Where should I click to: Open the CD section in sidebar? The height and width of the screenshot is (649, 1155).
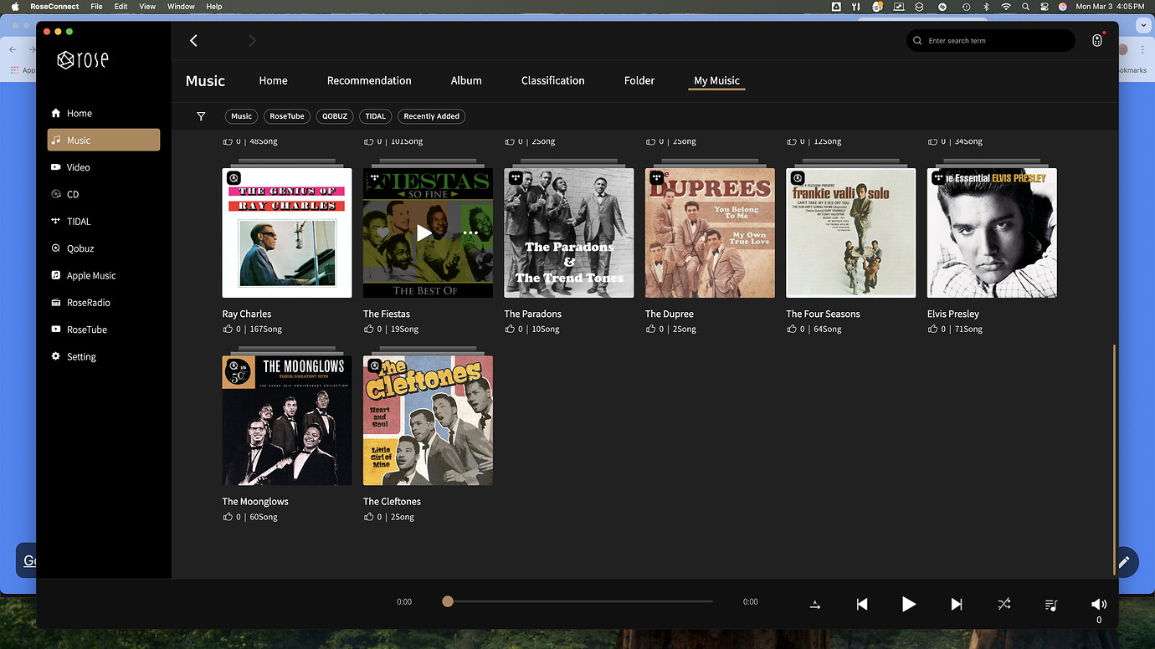(x=103, y=194)
